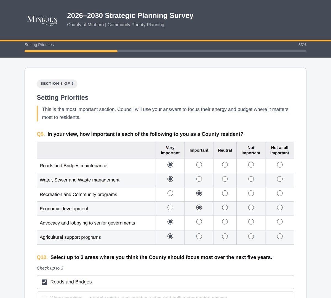Uncheck the Roads and Bridges checkbox

[x=44, y=282]
